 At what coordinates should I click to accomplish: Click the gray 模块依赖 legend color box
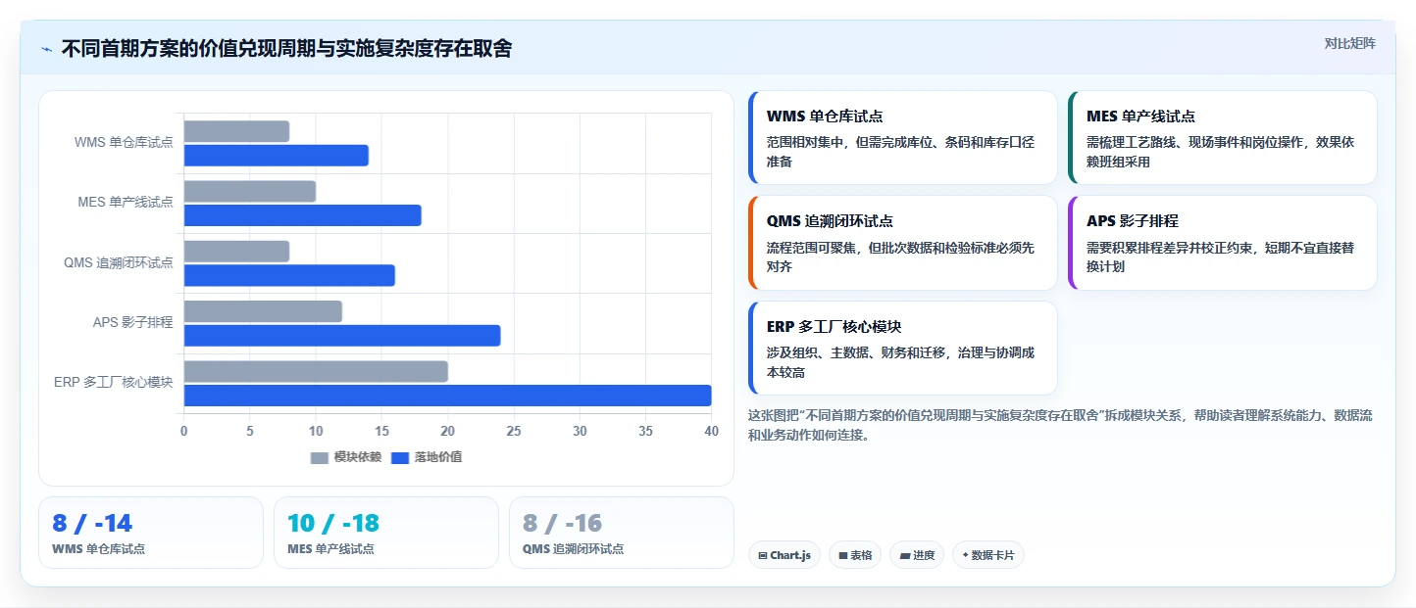320,457
